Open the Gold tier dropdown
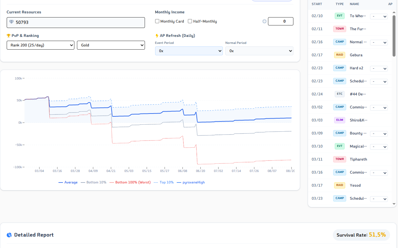This screenshot has width=398, height=248. pyautogui.click(x=111, y=45)
